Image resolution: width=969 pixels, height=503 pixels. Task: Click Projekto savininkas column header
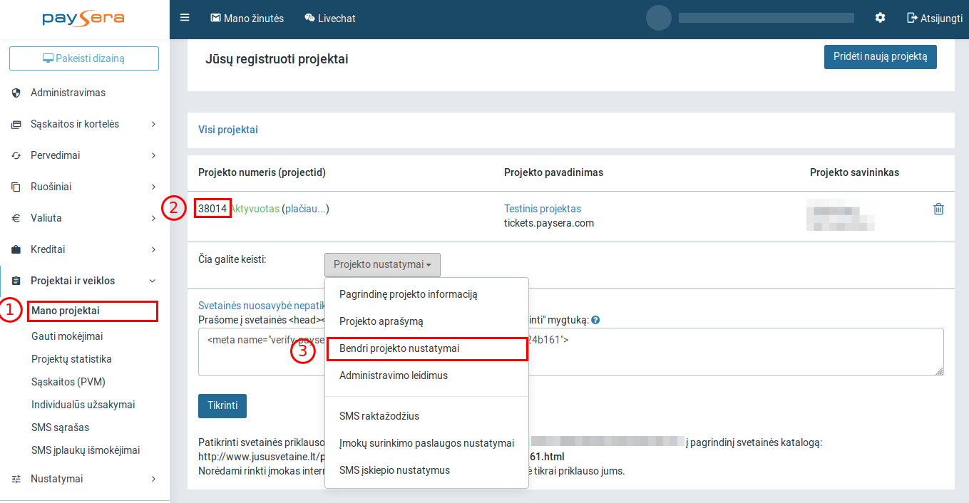854,172
